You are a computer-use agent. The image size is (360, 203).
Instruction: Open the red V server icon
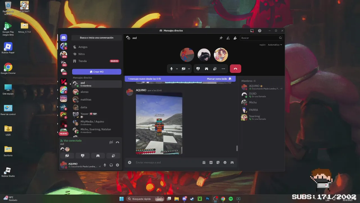coord(64,81)
